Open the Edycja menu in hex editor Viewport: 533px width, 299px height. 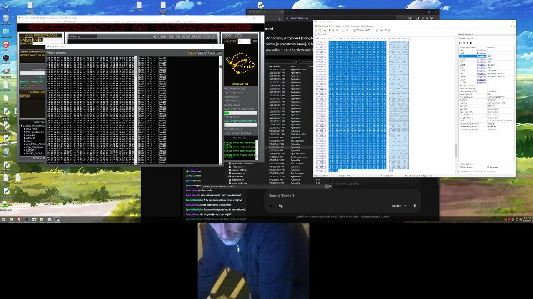pos(324,26)
